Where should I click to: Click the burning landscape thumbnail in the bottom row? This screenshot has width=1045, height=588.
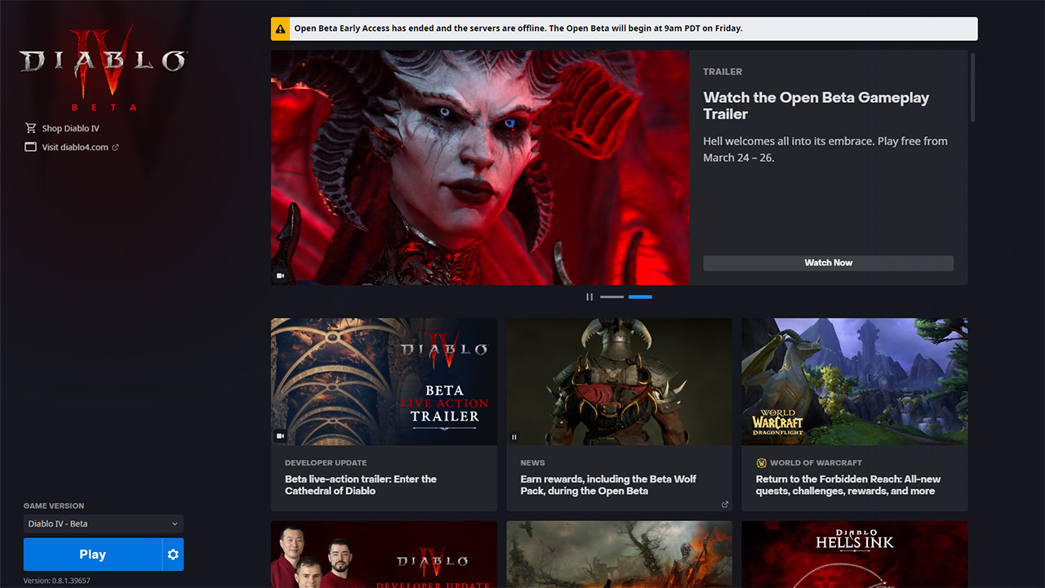(619, 555)
